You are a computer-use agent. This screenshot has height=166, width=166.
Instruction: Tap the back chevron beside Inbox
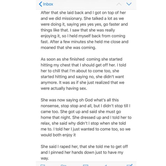click(40, 4)
